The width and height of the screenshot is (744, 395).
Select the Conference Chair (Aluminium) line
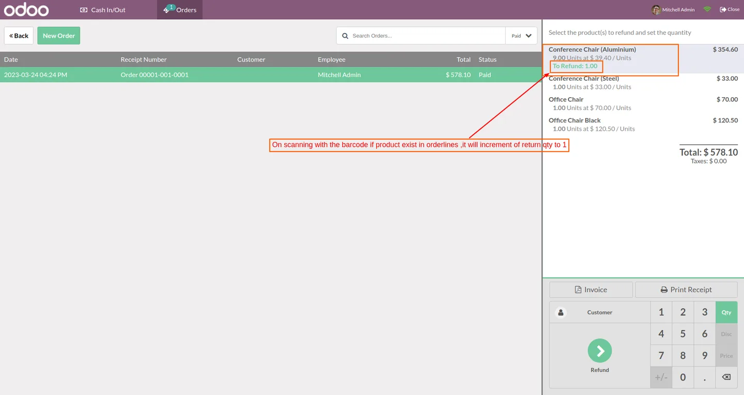pos(643,58)
